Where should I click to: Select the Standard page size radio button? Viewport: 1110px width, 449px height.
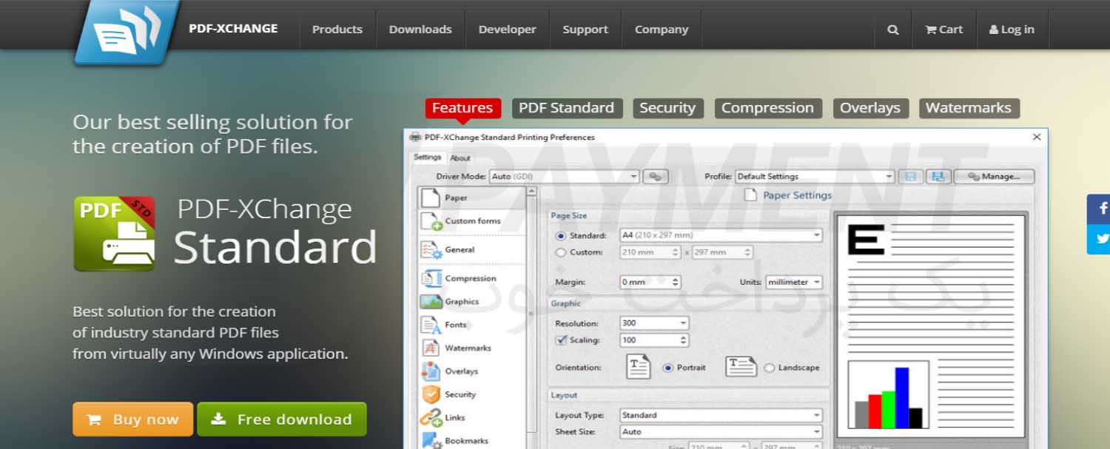[560, 236]
